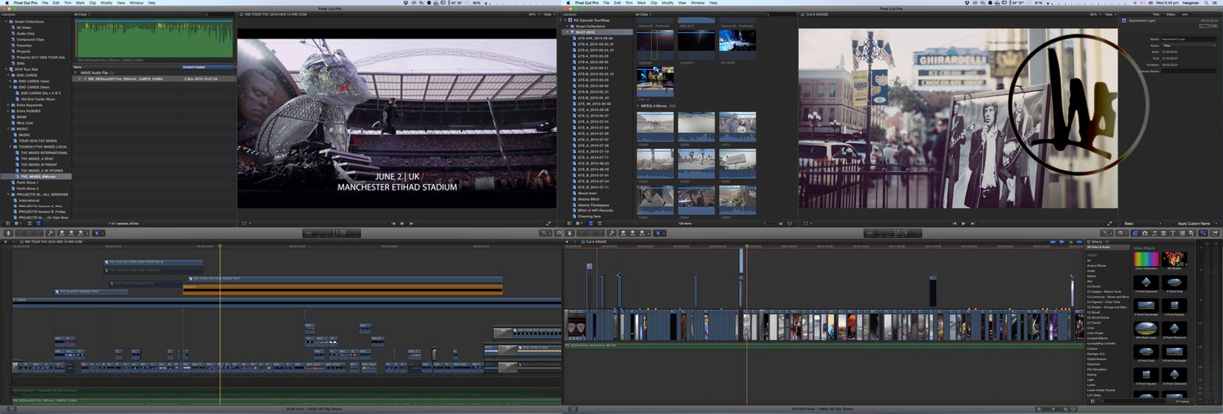
Task: Click the Share button in right window
Action: (x=1215, y=233)
